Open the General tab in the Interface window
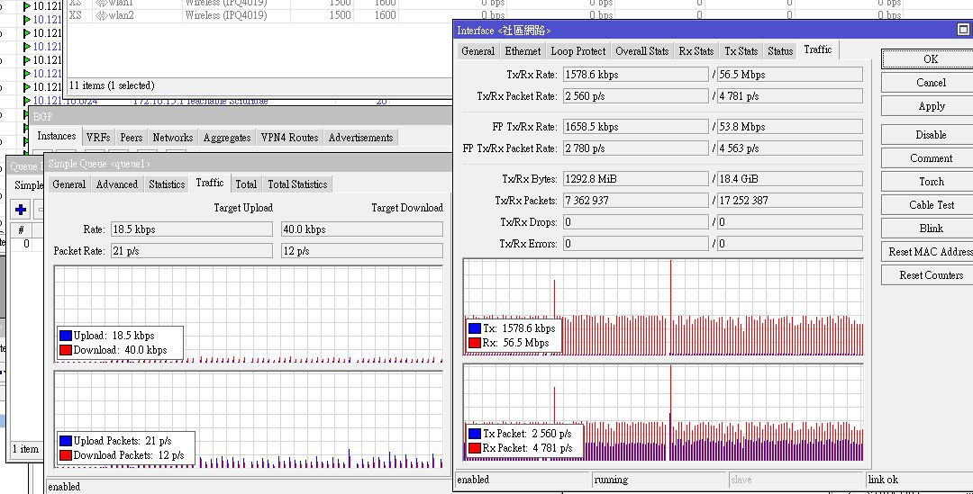973x494 pixels. tap(477, 51)
